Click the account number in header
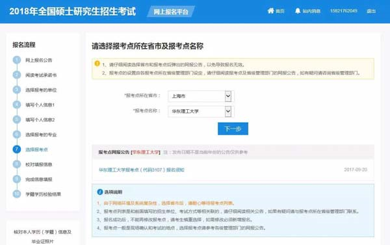This screenshot has height=245, width=390. pos(343,11)
